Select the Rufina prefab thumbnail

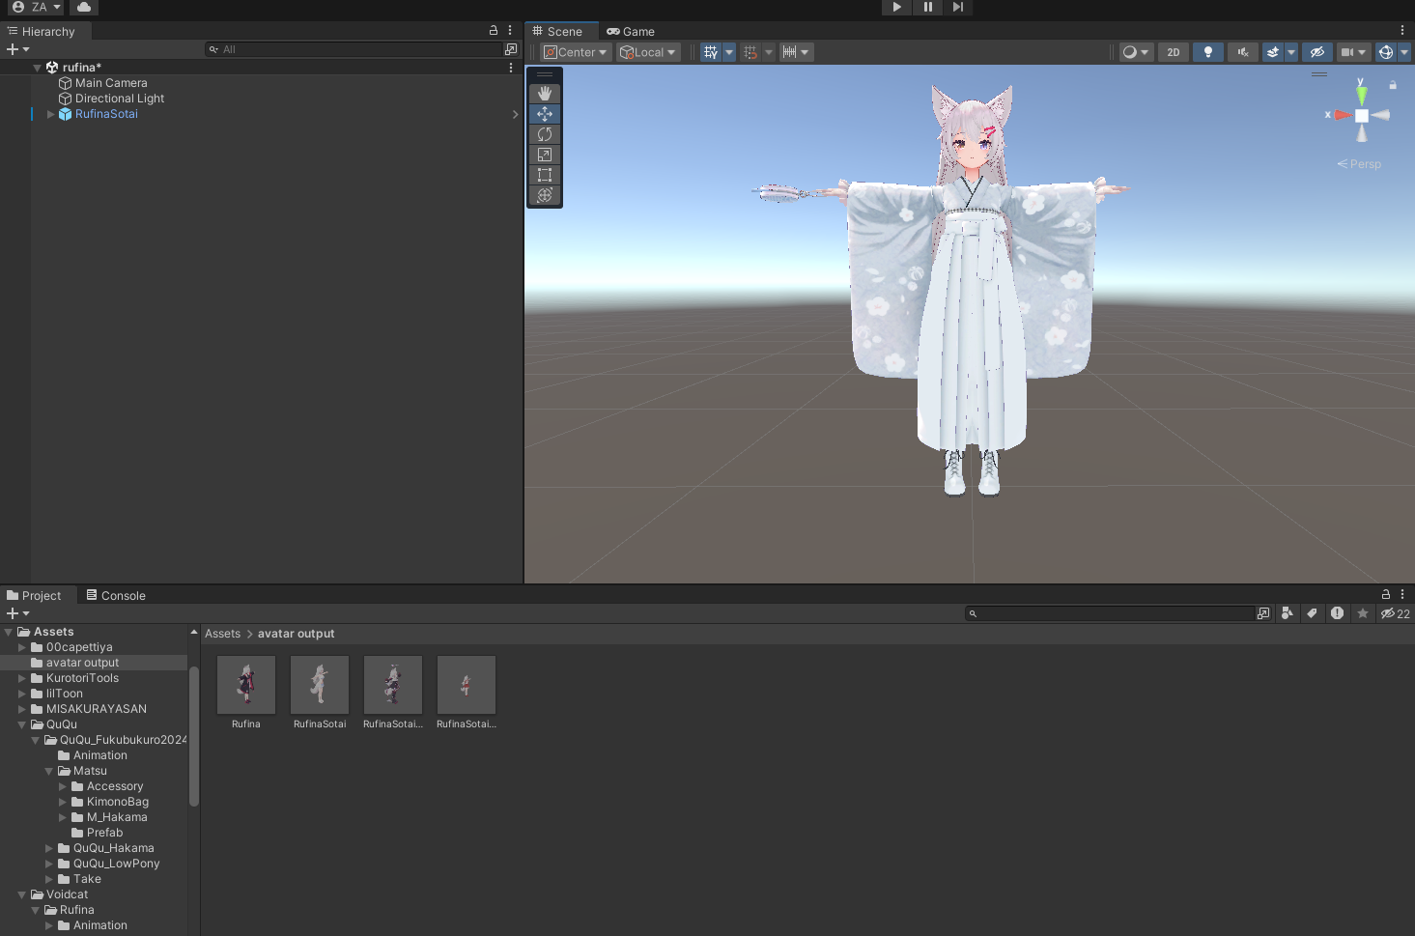pos(246,685)
